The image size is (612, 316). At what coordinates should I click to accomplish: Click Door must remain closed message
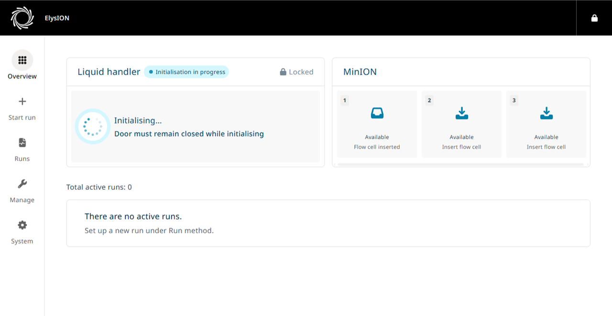pos(189,134)
